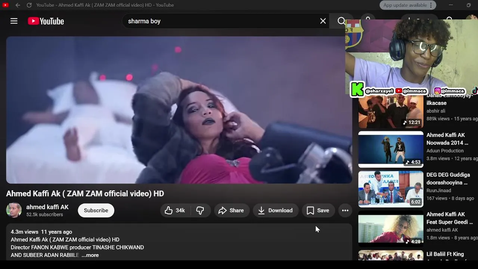Click the RuunJinaad channel name
478x269 pixels.
pyautogui.click(x=439, y=191)
